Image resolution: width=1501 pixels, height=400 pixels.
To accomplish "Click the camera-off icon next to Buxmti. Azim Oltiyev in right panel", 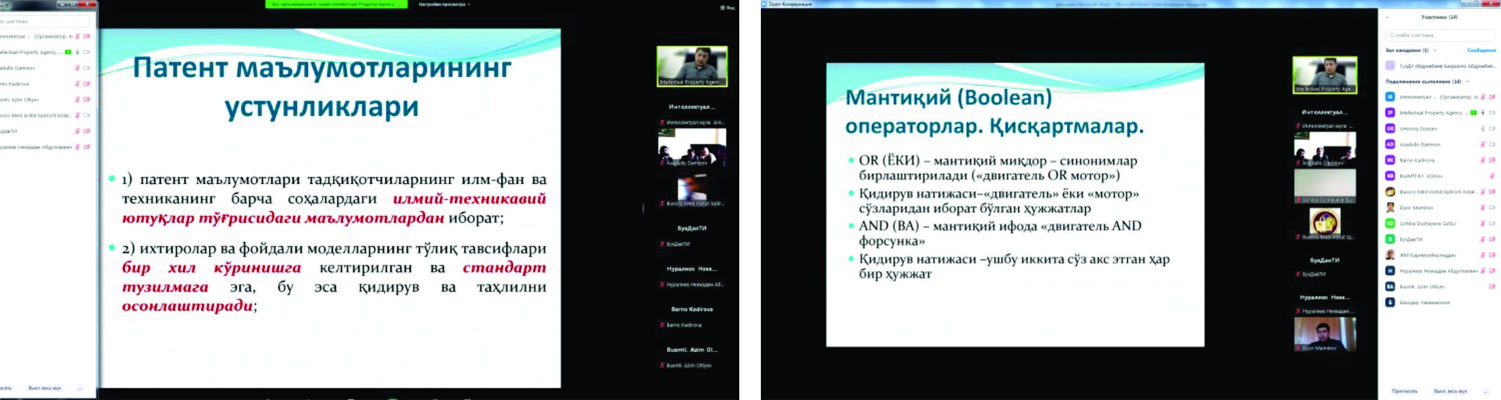I will tap(1492, 287).
